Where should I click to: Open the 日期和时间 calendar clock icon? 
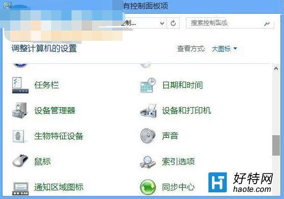click(x=148, y=85)
